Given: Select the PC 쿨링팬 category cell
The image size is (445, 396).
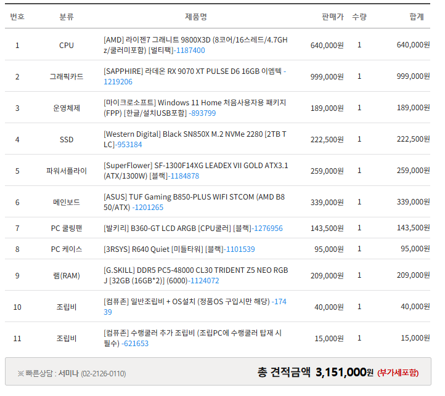Looking at the screenshot, I should point(67,228).
